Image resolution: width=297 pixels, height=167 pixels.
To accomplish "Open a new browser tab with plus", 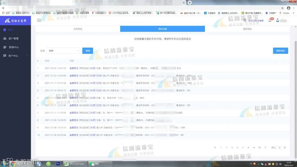I will click(189, 3).
